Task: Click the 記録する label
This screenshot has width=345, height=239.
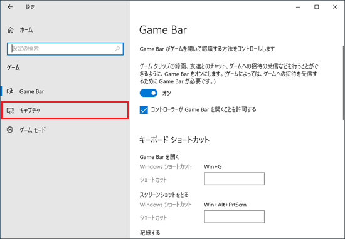Action: click(x=150, y=233)
